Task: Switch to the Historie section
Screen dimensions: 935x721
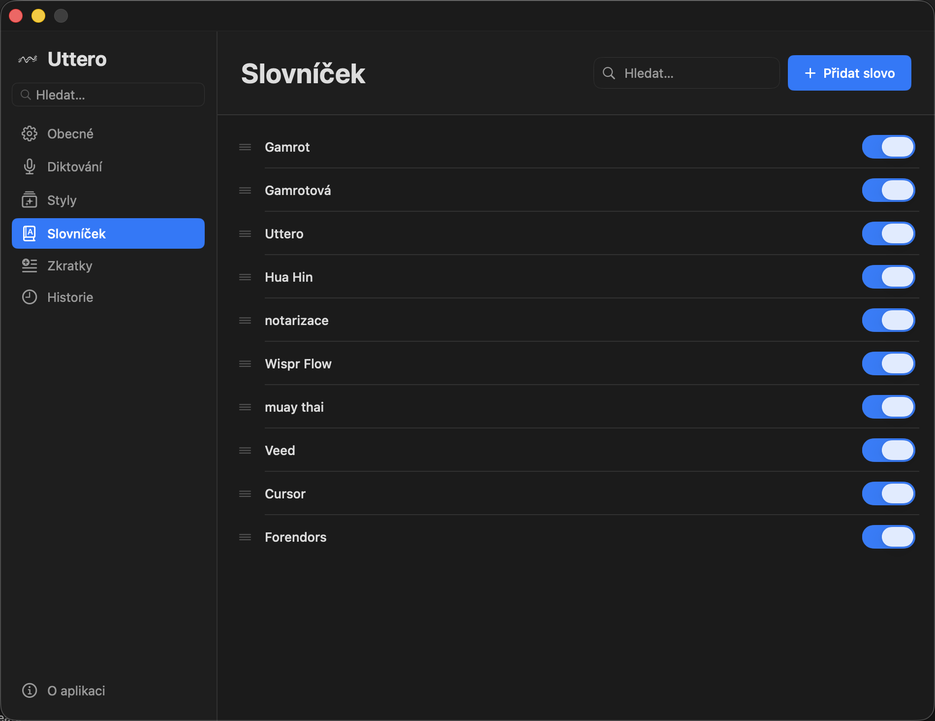Action: 70,297
